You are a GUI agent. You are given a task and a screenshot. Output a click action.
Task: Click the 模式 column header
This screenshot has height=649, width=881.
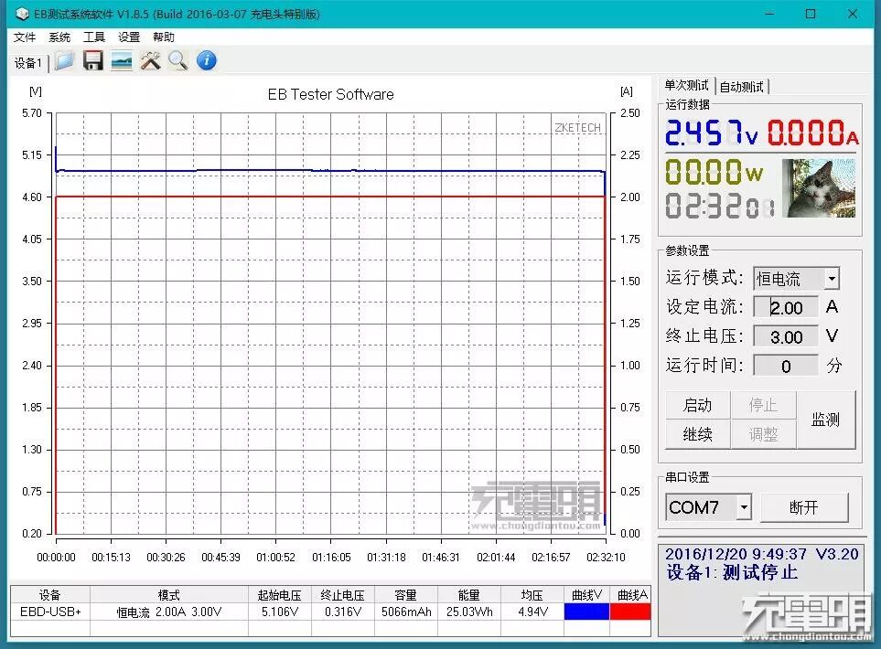point(169,594)
